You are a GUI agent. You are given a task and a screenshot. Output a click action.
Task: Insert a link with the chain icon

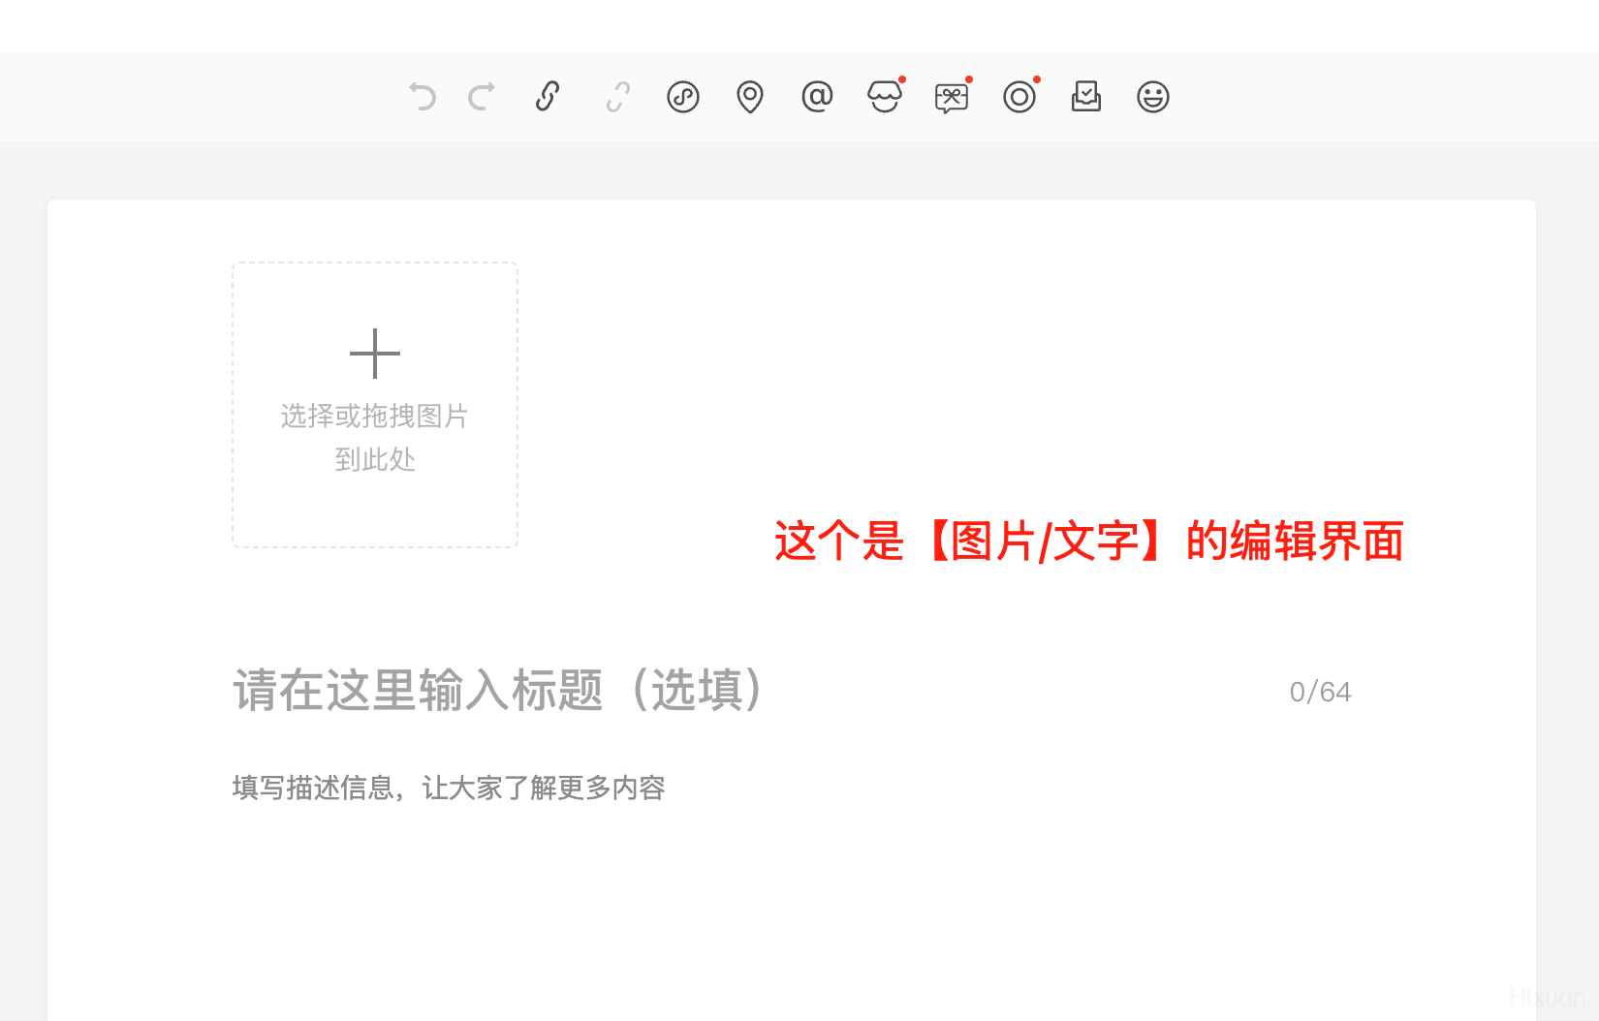coord(549,97)
